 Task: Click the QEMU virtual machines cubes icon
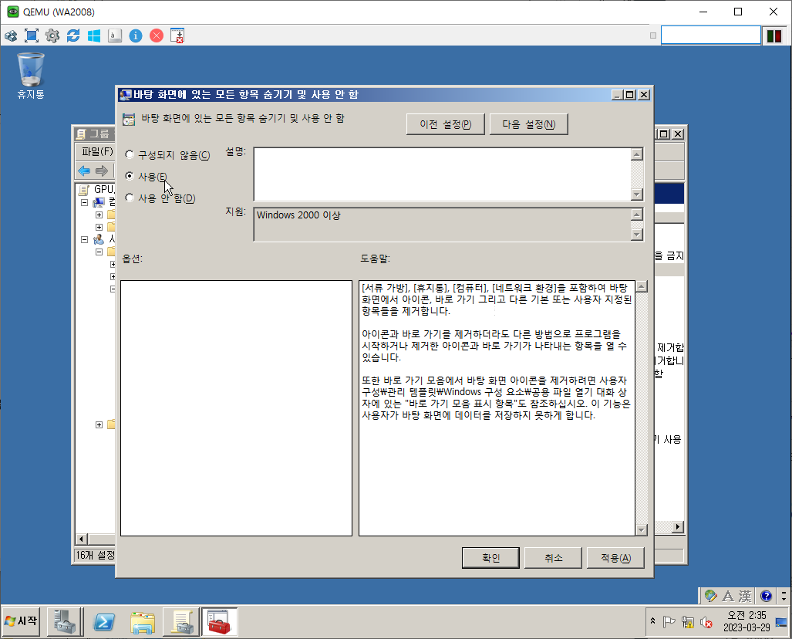[x=11, y=36]
